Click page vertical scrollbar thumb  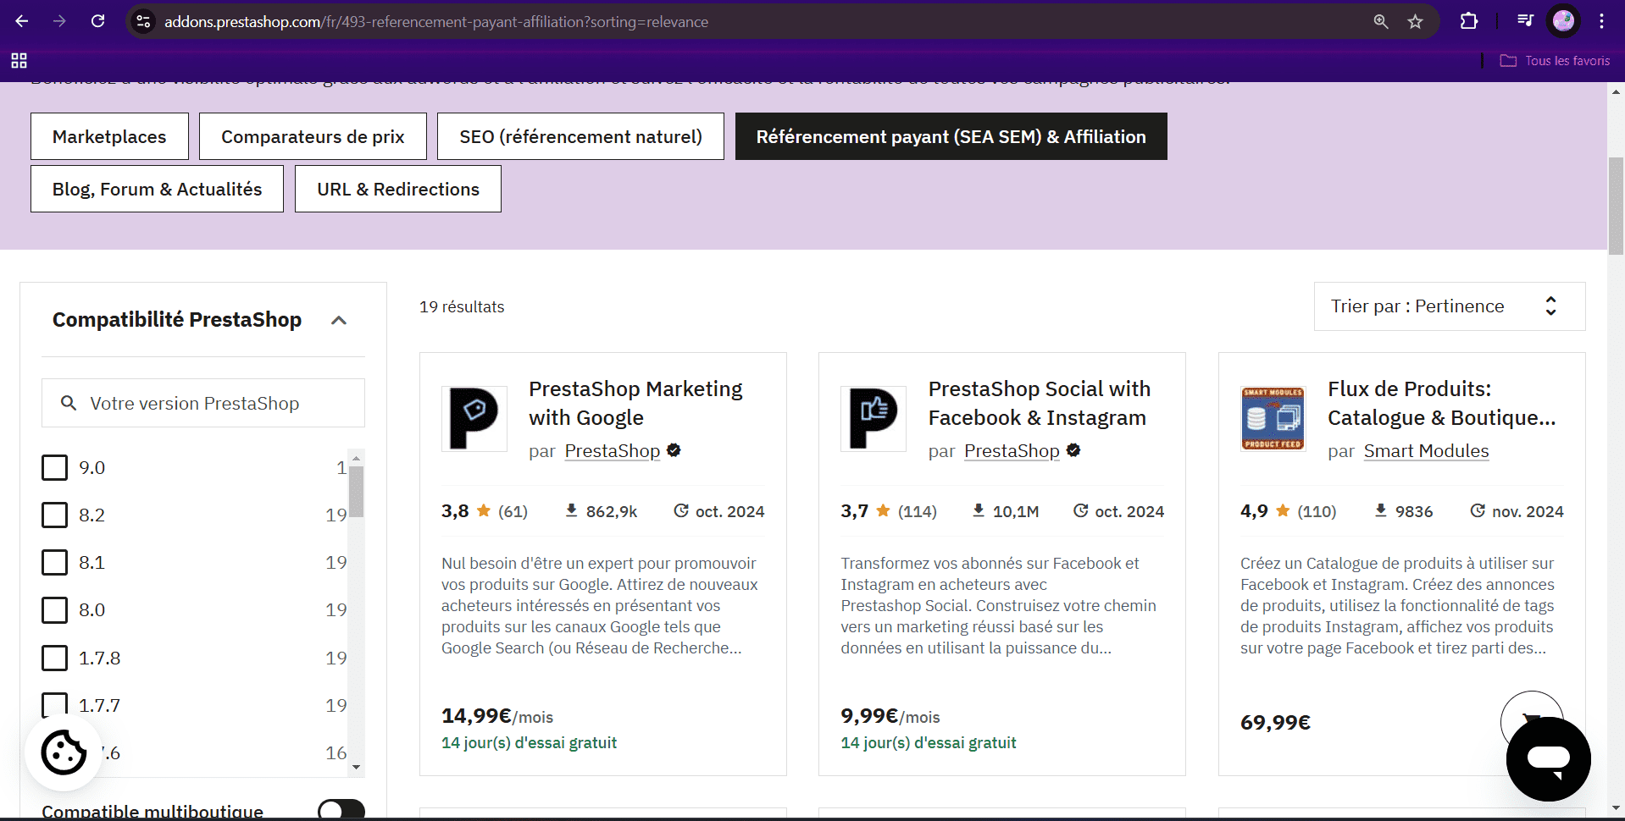[x=1616, y=205]
